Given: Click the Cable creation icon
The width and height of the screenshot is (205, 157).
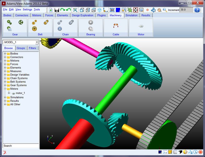Looking at the screenshot, I should coord(116,26).
